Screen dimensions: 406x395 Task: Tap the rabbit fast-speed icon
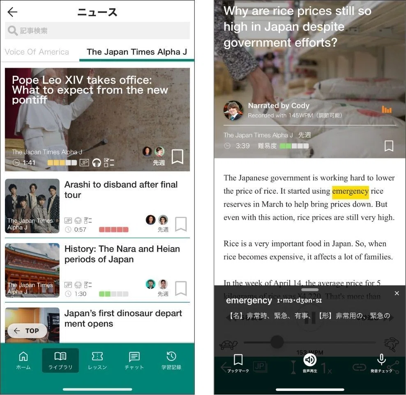[x=392, y=344]
